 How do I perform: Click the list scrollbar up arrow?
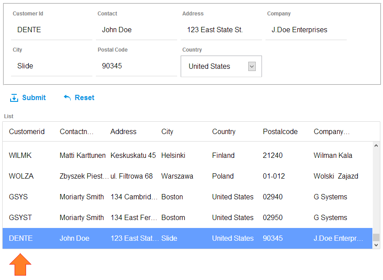click(376, 146)
